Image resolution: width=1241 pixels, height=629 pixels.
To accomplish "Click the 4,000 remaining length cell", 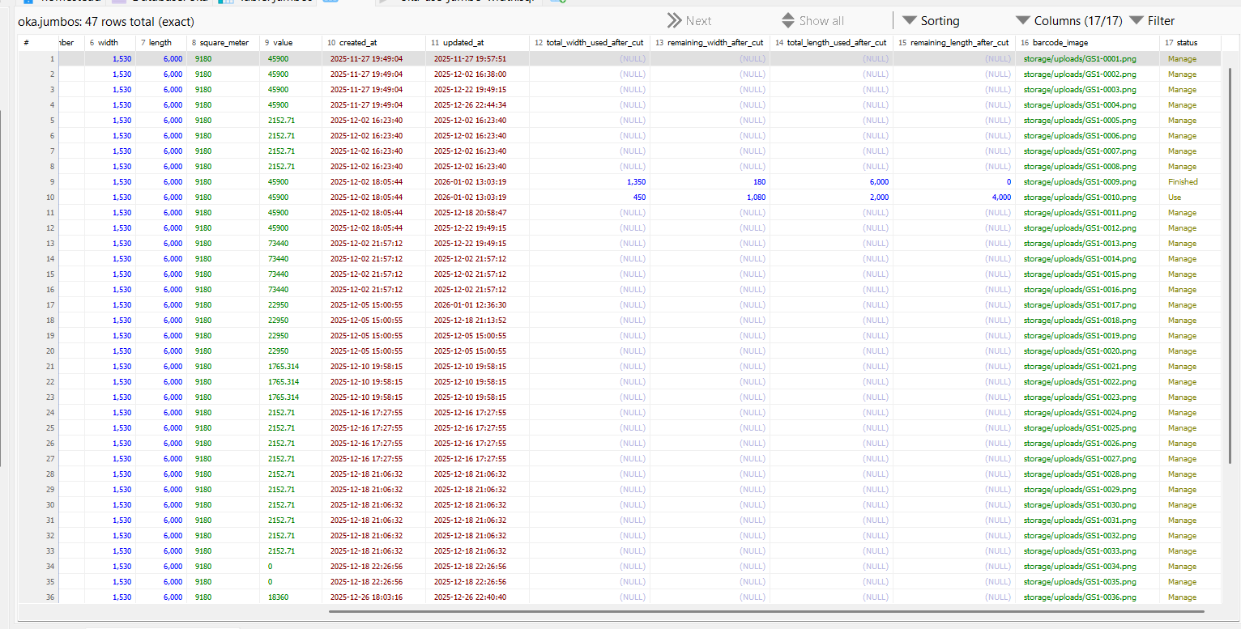I will pyautogui.click(x=1001, y=198).
